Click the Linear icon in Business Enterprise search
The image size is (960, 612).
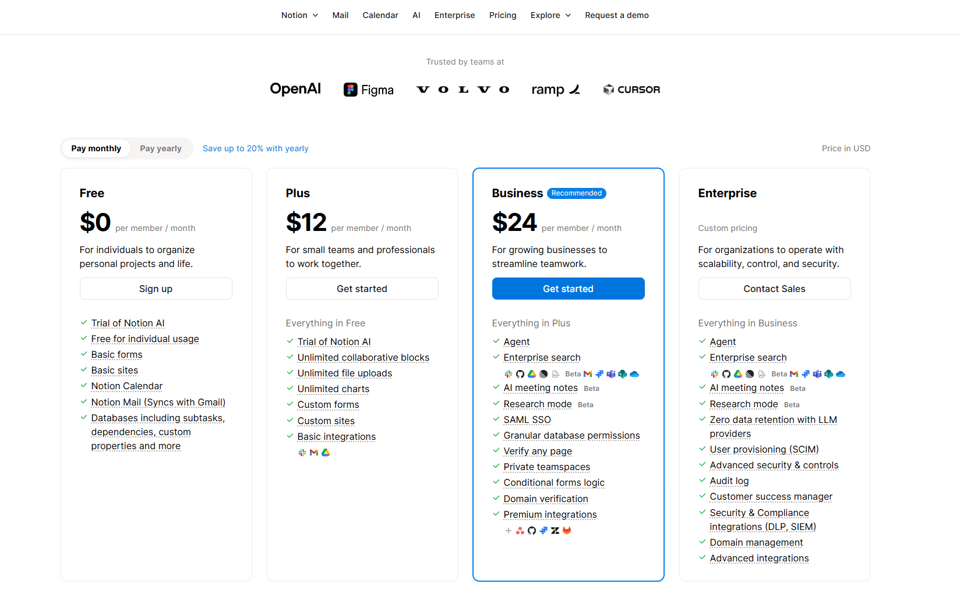coord(543,374)
